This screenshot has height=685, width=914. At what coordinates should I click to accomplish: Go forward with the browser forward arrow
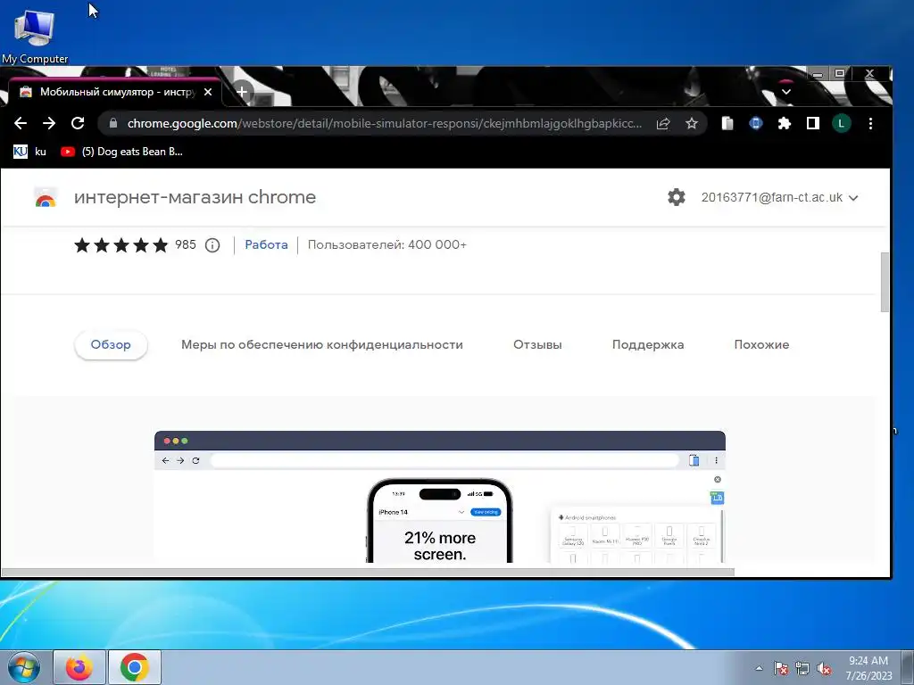(x=49, y=123)
